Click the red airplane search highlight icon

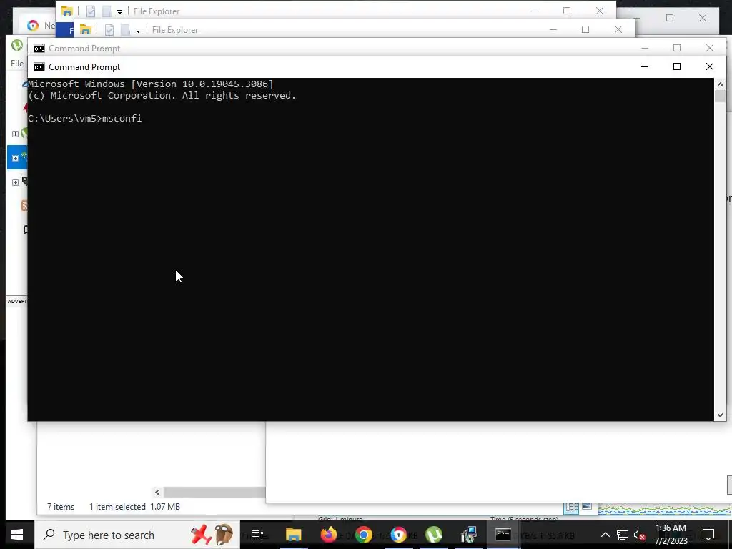pyautogui.click(x=201, y=535)
